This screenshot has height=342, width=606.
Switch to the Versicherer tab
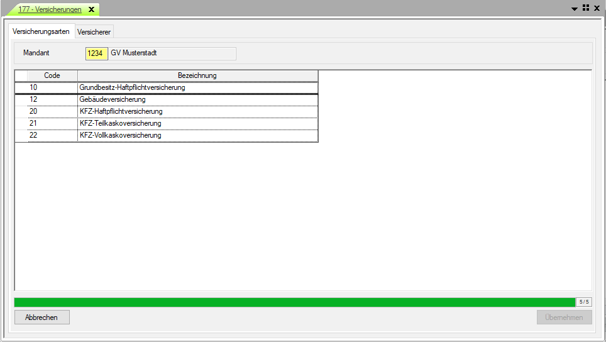[x=94, y=31]
